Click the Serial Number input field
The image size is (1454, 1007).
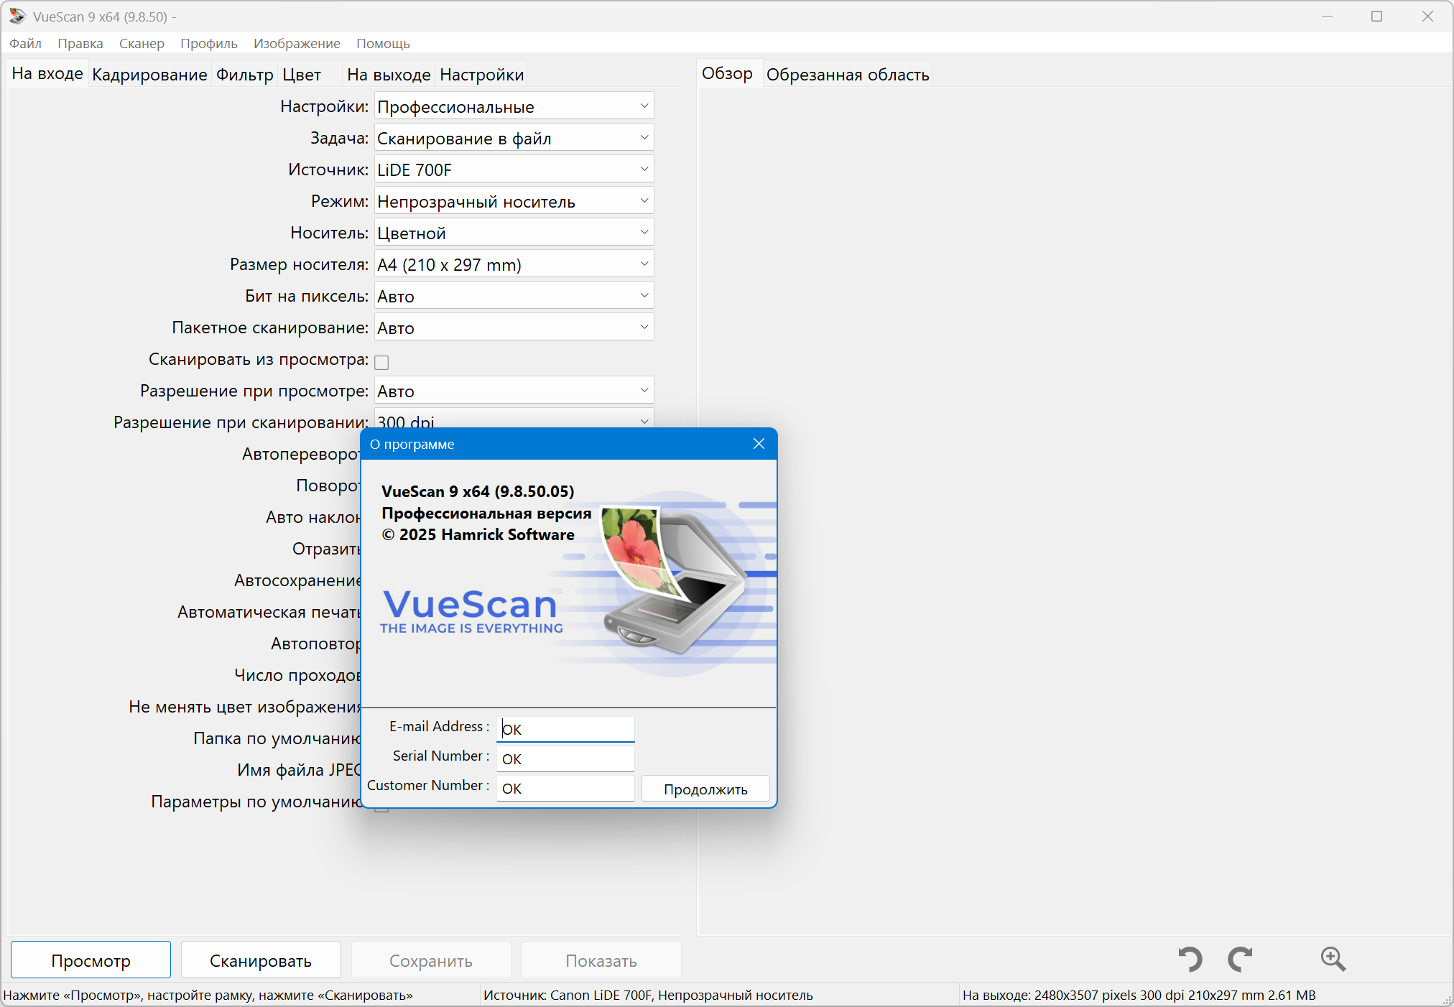coord(565,758)
